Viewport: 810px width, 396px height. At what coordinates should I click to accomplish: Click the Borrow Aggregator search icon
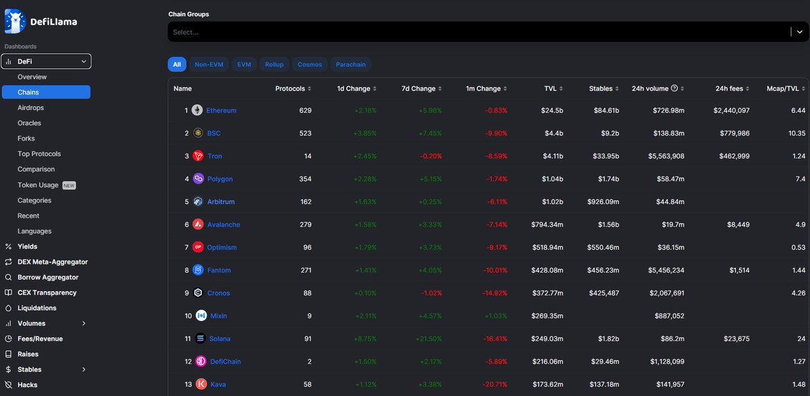(x=8, y=277)
